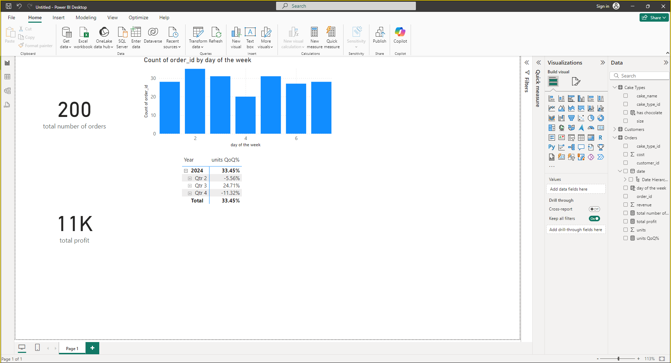Image resolution: width=671 pixels, height=363 pixels.
Task: Open the Optimize ribbon tab
Action: coord(138,17)
